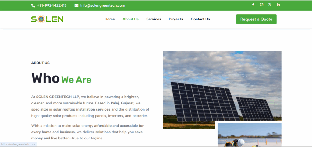
Task: Go to the Home menu item
Action: [x=110, y=19]
